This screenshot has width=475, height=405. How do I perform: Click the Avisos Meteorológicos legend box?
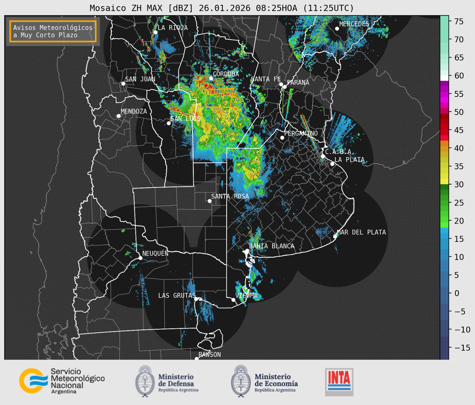[x=53, y=31]
